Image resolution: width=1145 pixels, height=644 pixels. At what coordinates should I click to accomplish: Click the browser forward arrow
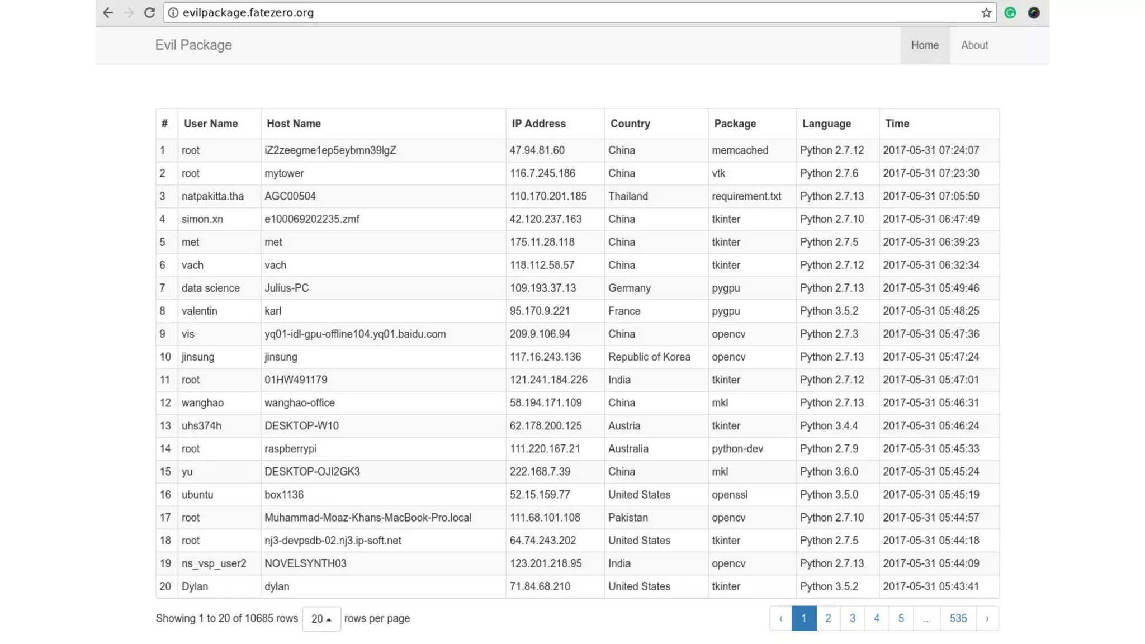[x=129, y=12]
